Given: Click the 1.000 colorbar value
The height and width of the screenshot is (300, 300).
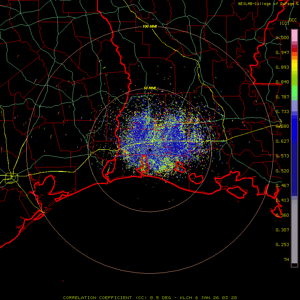Looking at the screenshot, I should coord(282,37).
